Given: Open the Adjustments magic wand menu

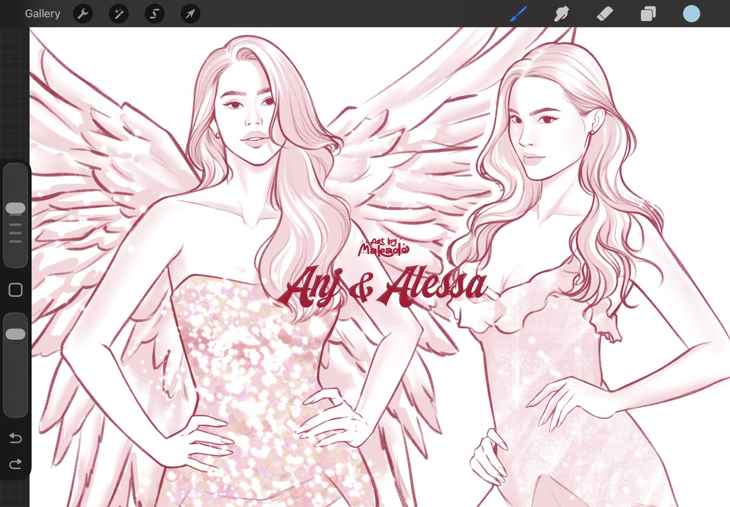Looking at the screenshot, I should click(119, 13).
